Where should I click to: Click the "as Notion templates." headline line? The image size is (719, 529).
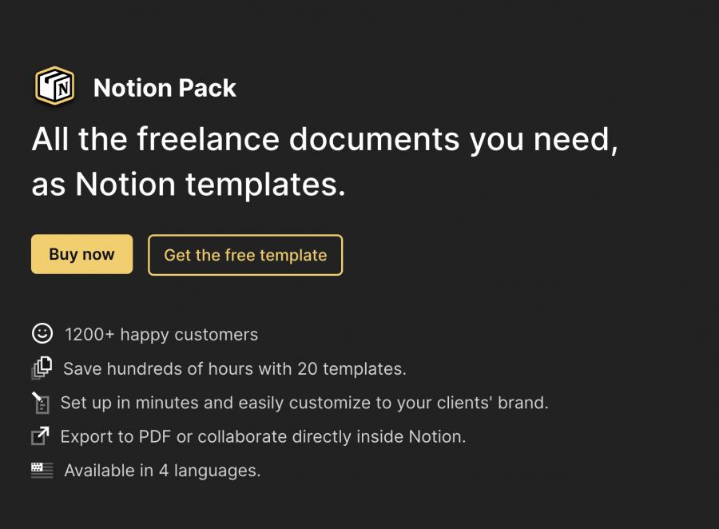[x=189, y=185]
